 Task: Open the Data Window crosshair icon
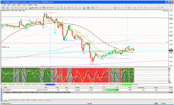pos(16,8)
